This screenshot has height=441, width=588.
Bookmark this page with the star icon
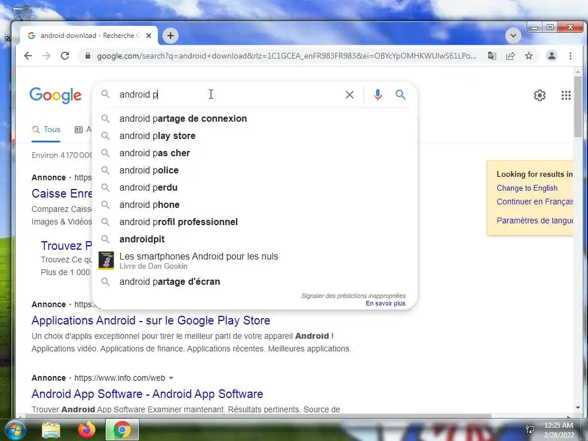click(529, 56)
